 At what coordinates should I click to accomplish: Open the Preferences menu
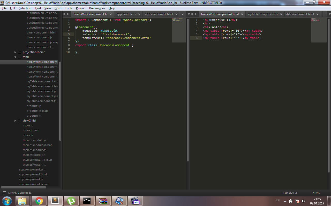pos(97,8)
